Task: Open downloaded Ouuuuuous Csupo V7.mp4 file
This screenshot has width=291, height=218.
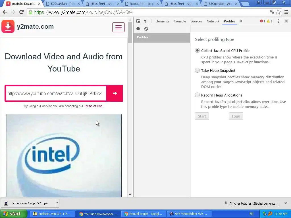Action: pos(28,203)
